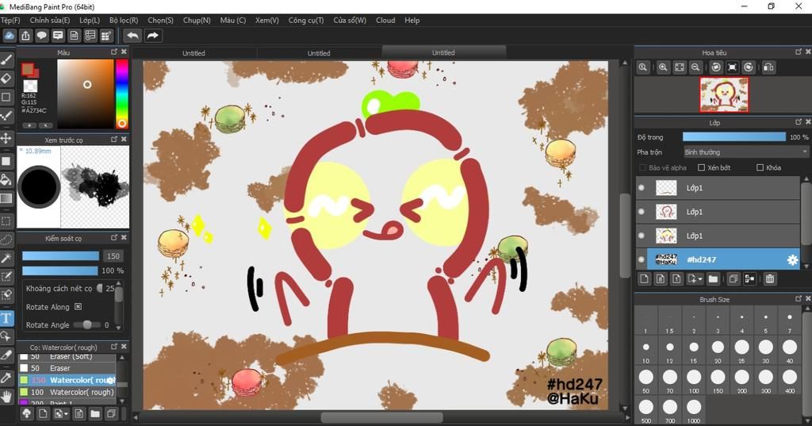Select the Bucket fill tool
Screen dimensions: 812x426
[x=6, y=179]
